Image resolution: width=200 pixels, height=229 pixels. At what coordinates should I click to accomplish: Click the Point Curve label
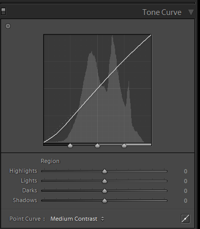pos(27,219)
